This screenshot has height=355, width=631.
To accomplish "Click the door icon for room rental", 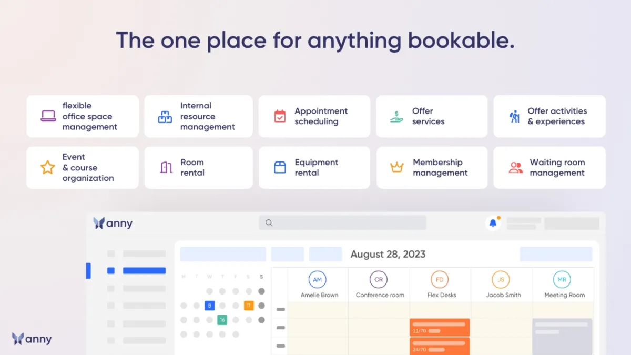I will pyautogui.click(x=166, y=168).
